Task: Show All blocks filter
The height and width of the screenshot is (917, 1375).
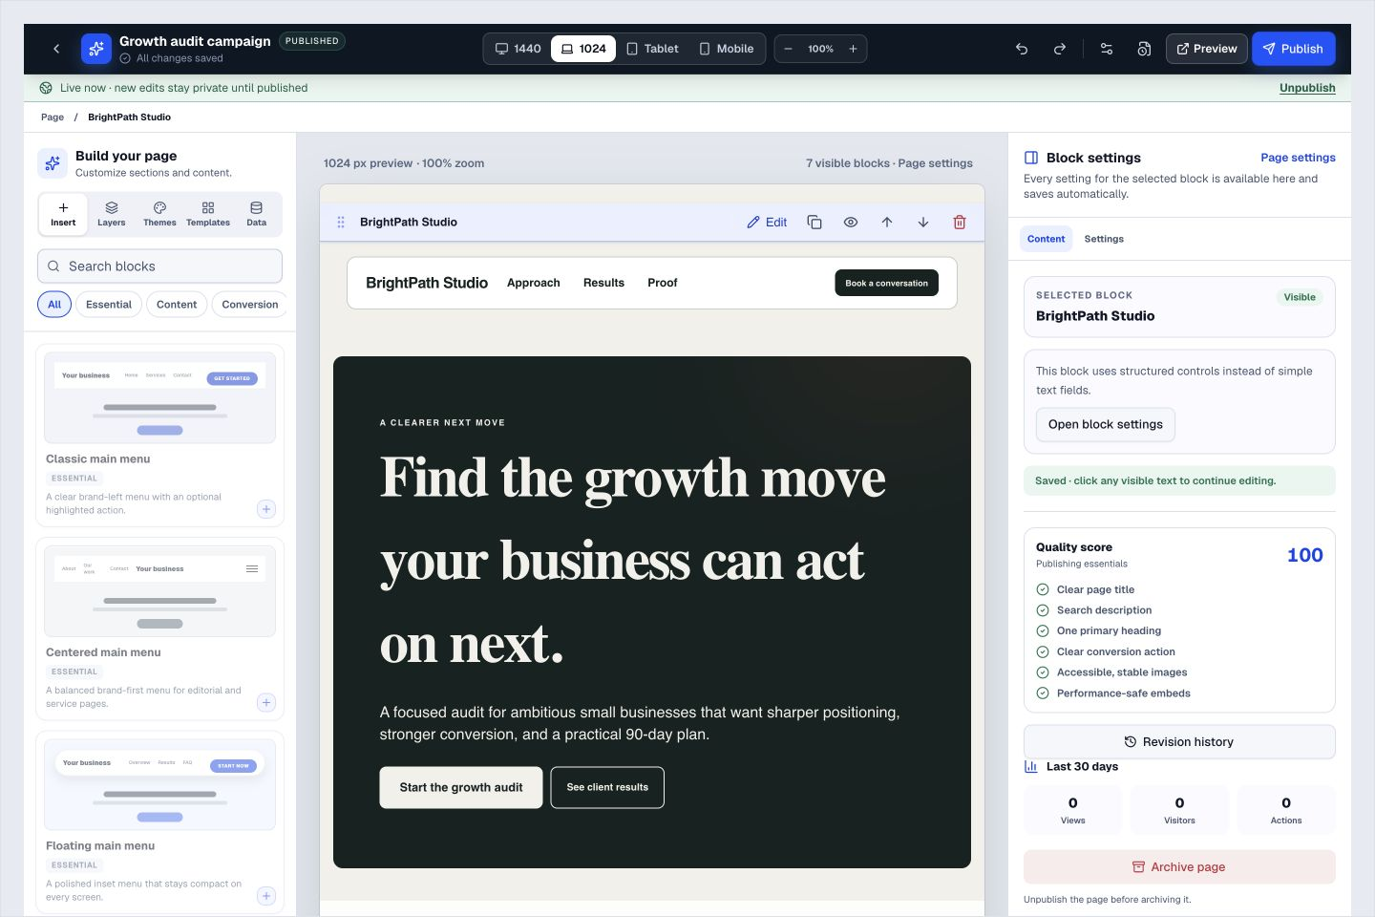Action: (x=54, y=305)
